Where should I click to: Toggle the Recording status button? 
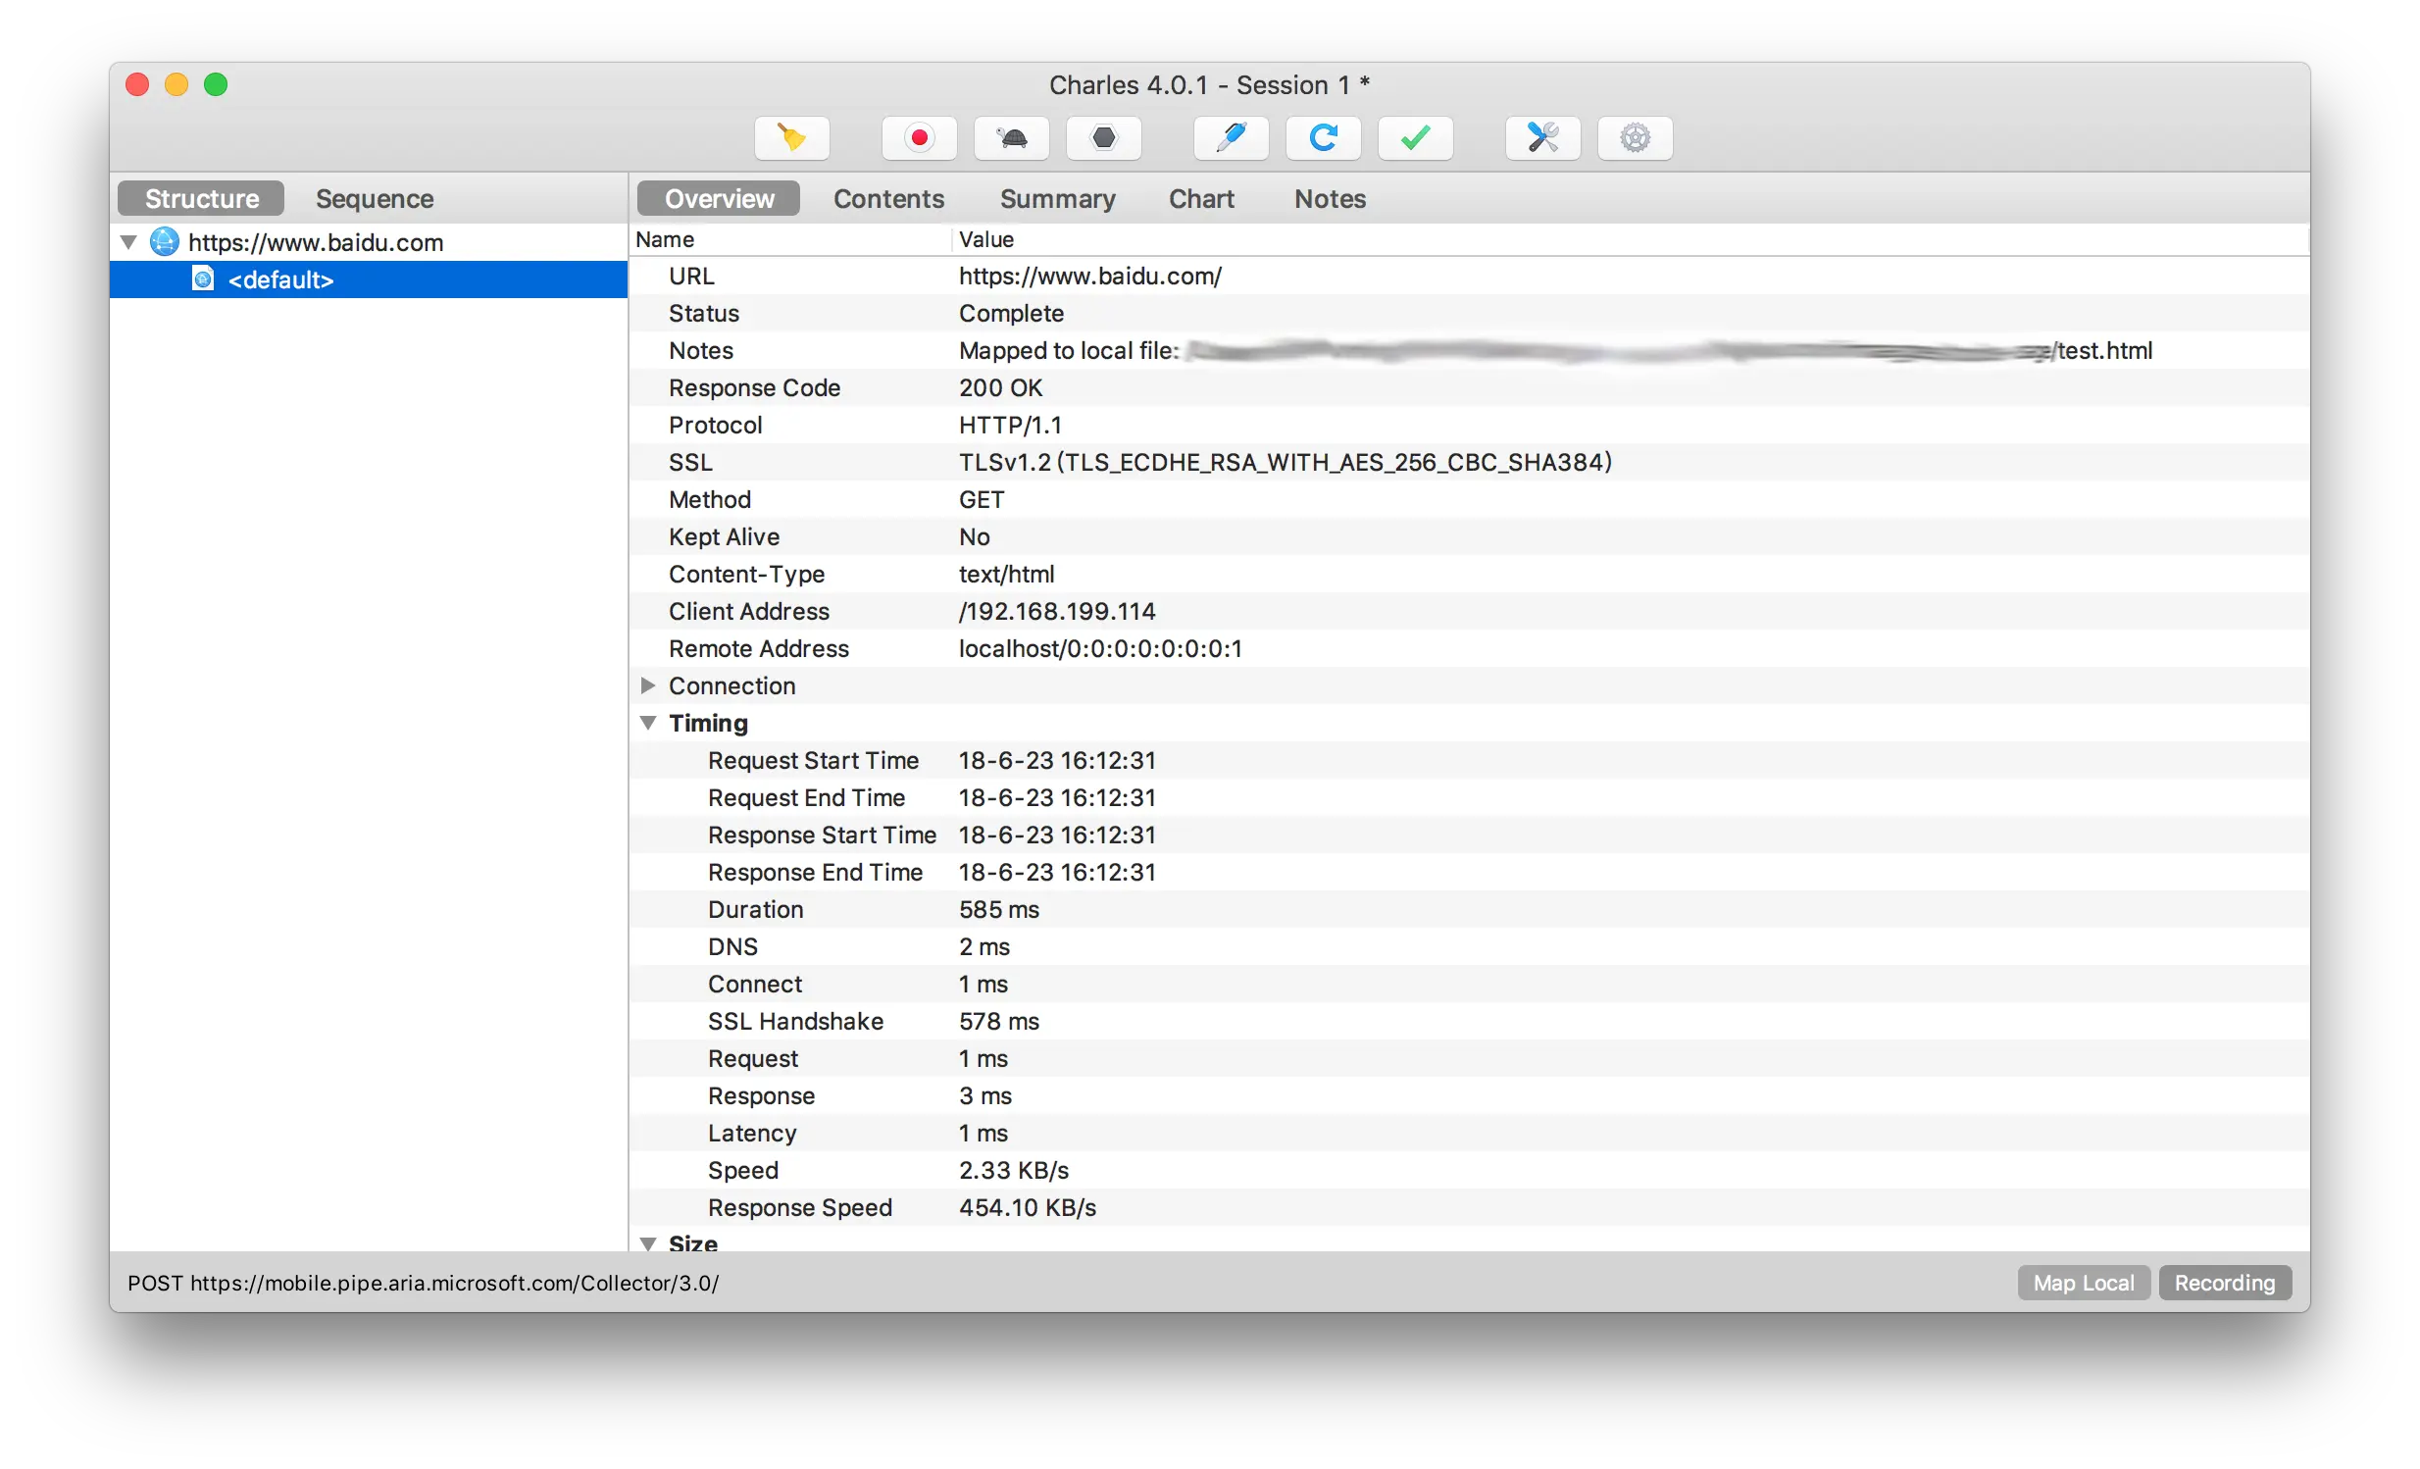2225,1284
